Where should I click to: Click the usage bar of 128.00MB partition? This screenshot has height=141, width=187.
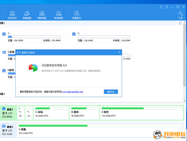tap(104, 37)
